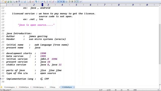
Task: Click the folder icon left of document tabs
Action: [1, 87]
